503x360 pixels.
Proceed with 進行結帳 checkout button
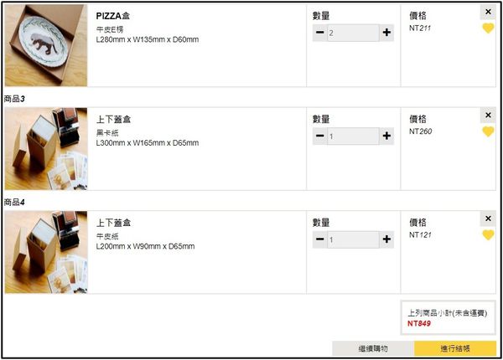click(456, 348)
